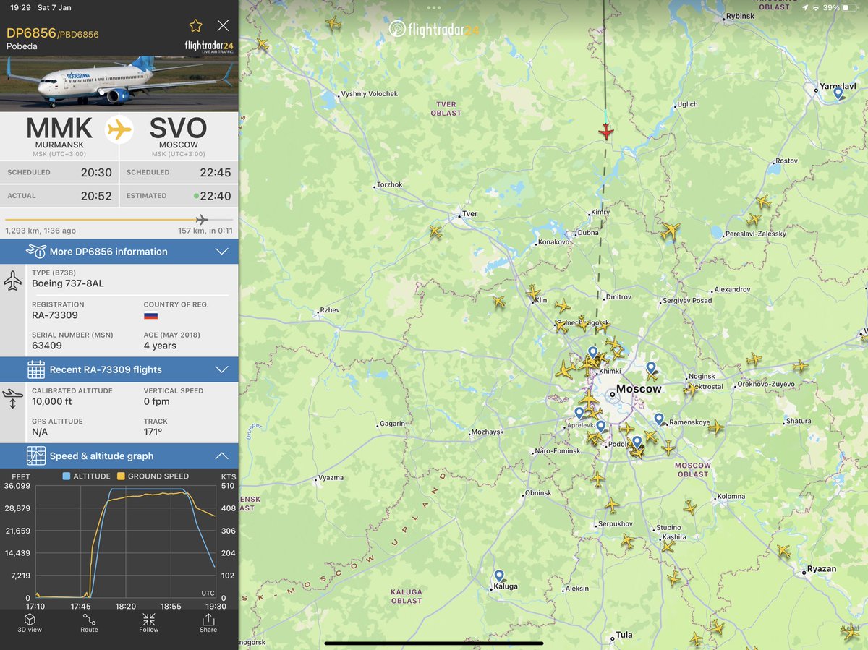Tap the Moscow city label on map
Viewport: 868px width, 650px height.
(x=639, y=389)
